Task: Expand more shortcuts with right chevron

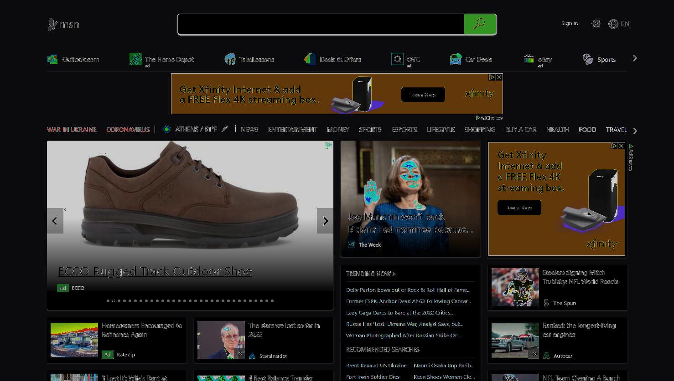Action: pyautogui.click(x=635, y=58)
